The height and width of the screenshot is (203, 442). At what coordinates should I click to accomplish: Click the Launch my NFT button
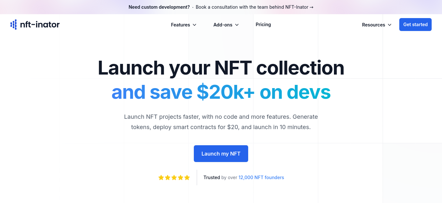click(x=221, y=154)
